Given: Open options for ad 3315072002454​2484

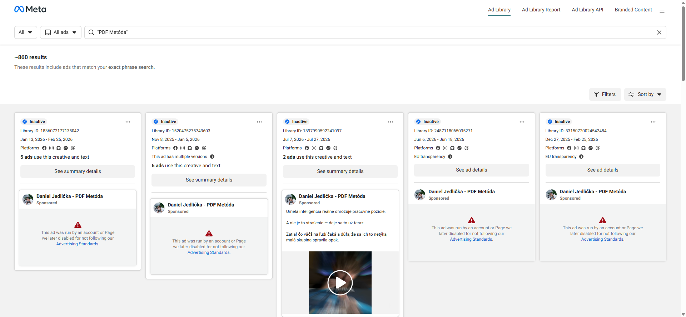Looking at the screenshot, I should 653,122.
